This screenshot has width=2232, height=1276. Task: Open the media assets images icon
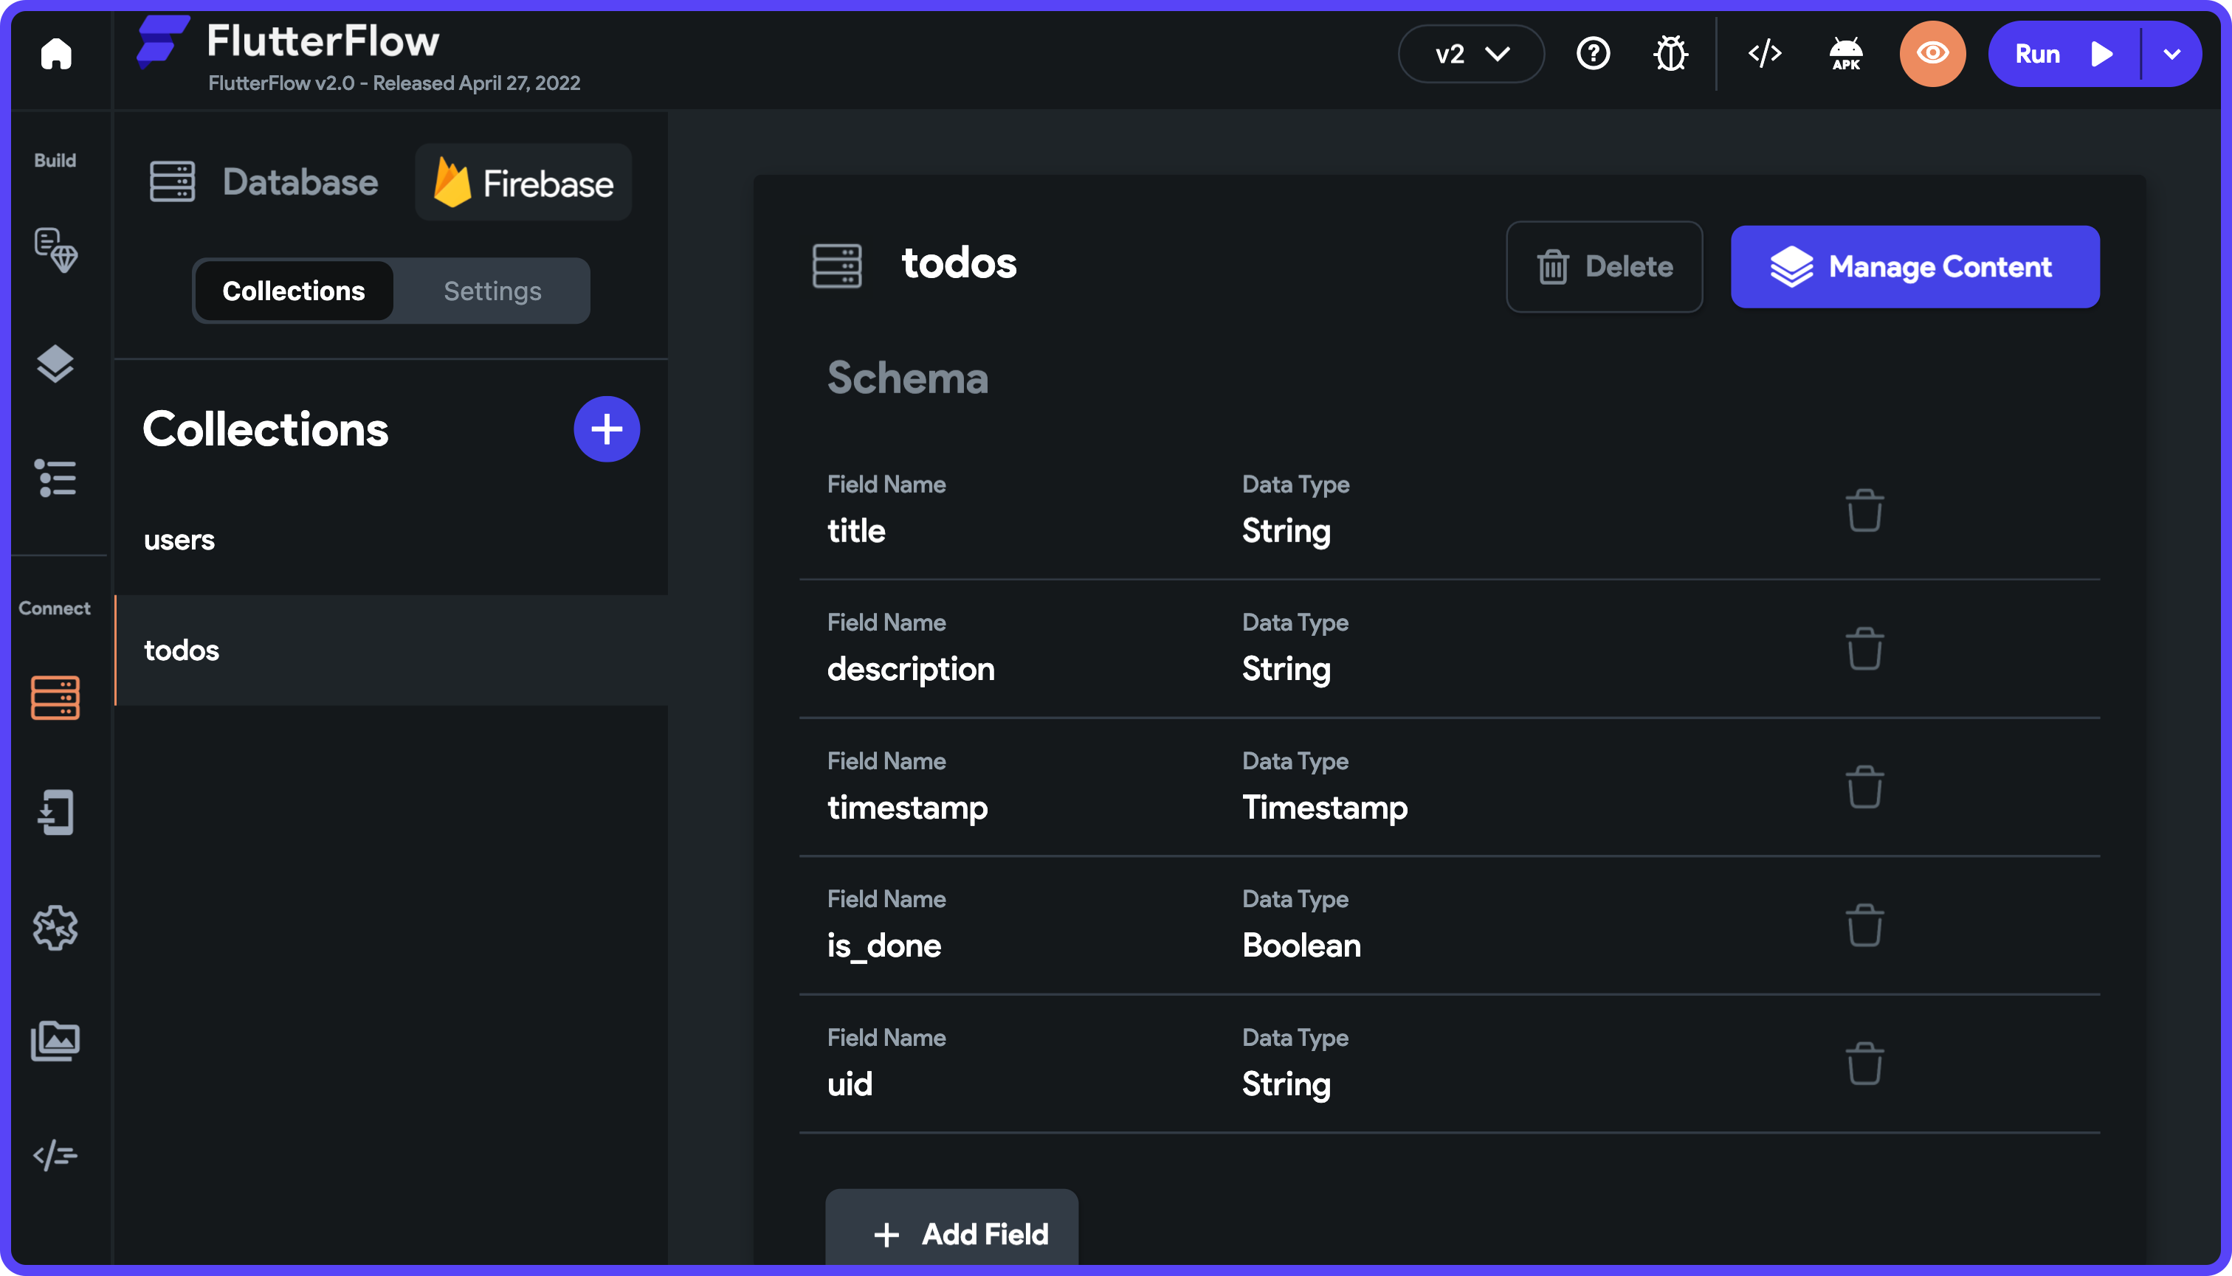(55, 1042)
